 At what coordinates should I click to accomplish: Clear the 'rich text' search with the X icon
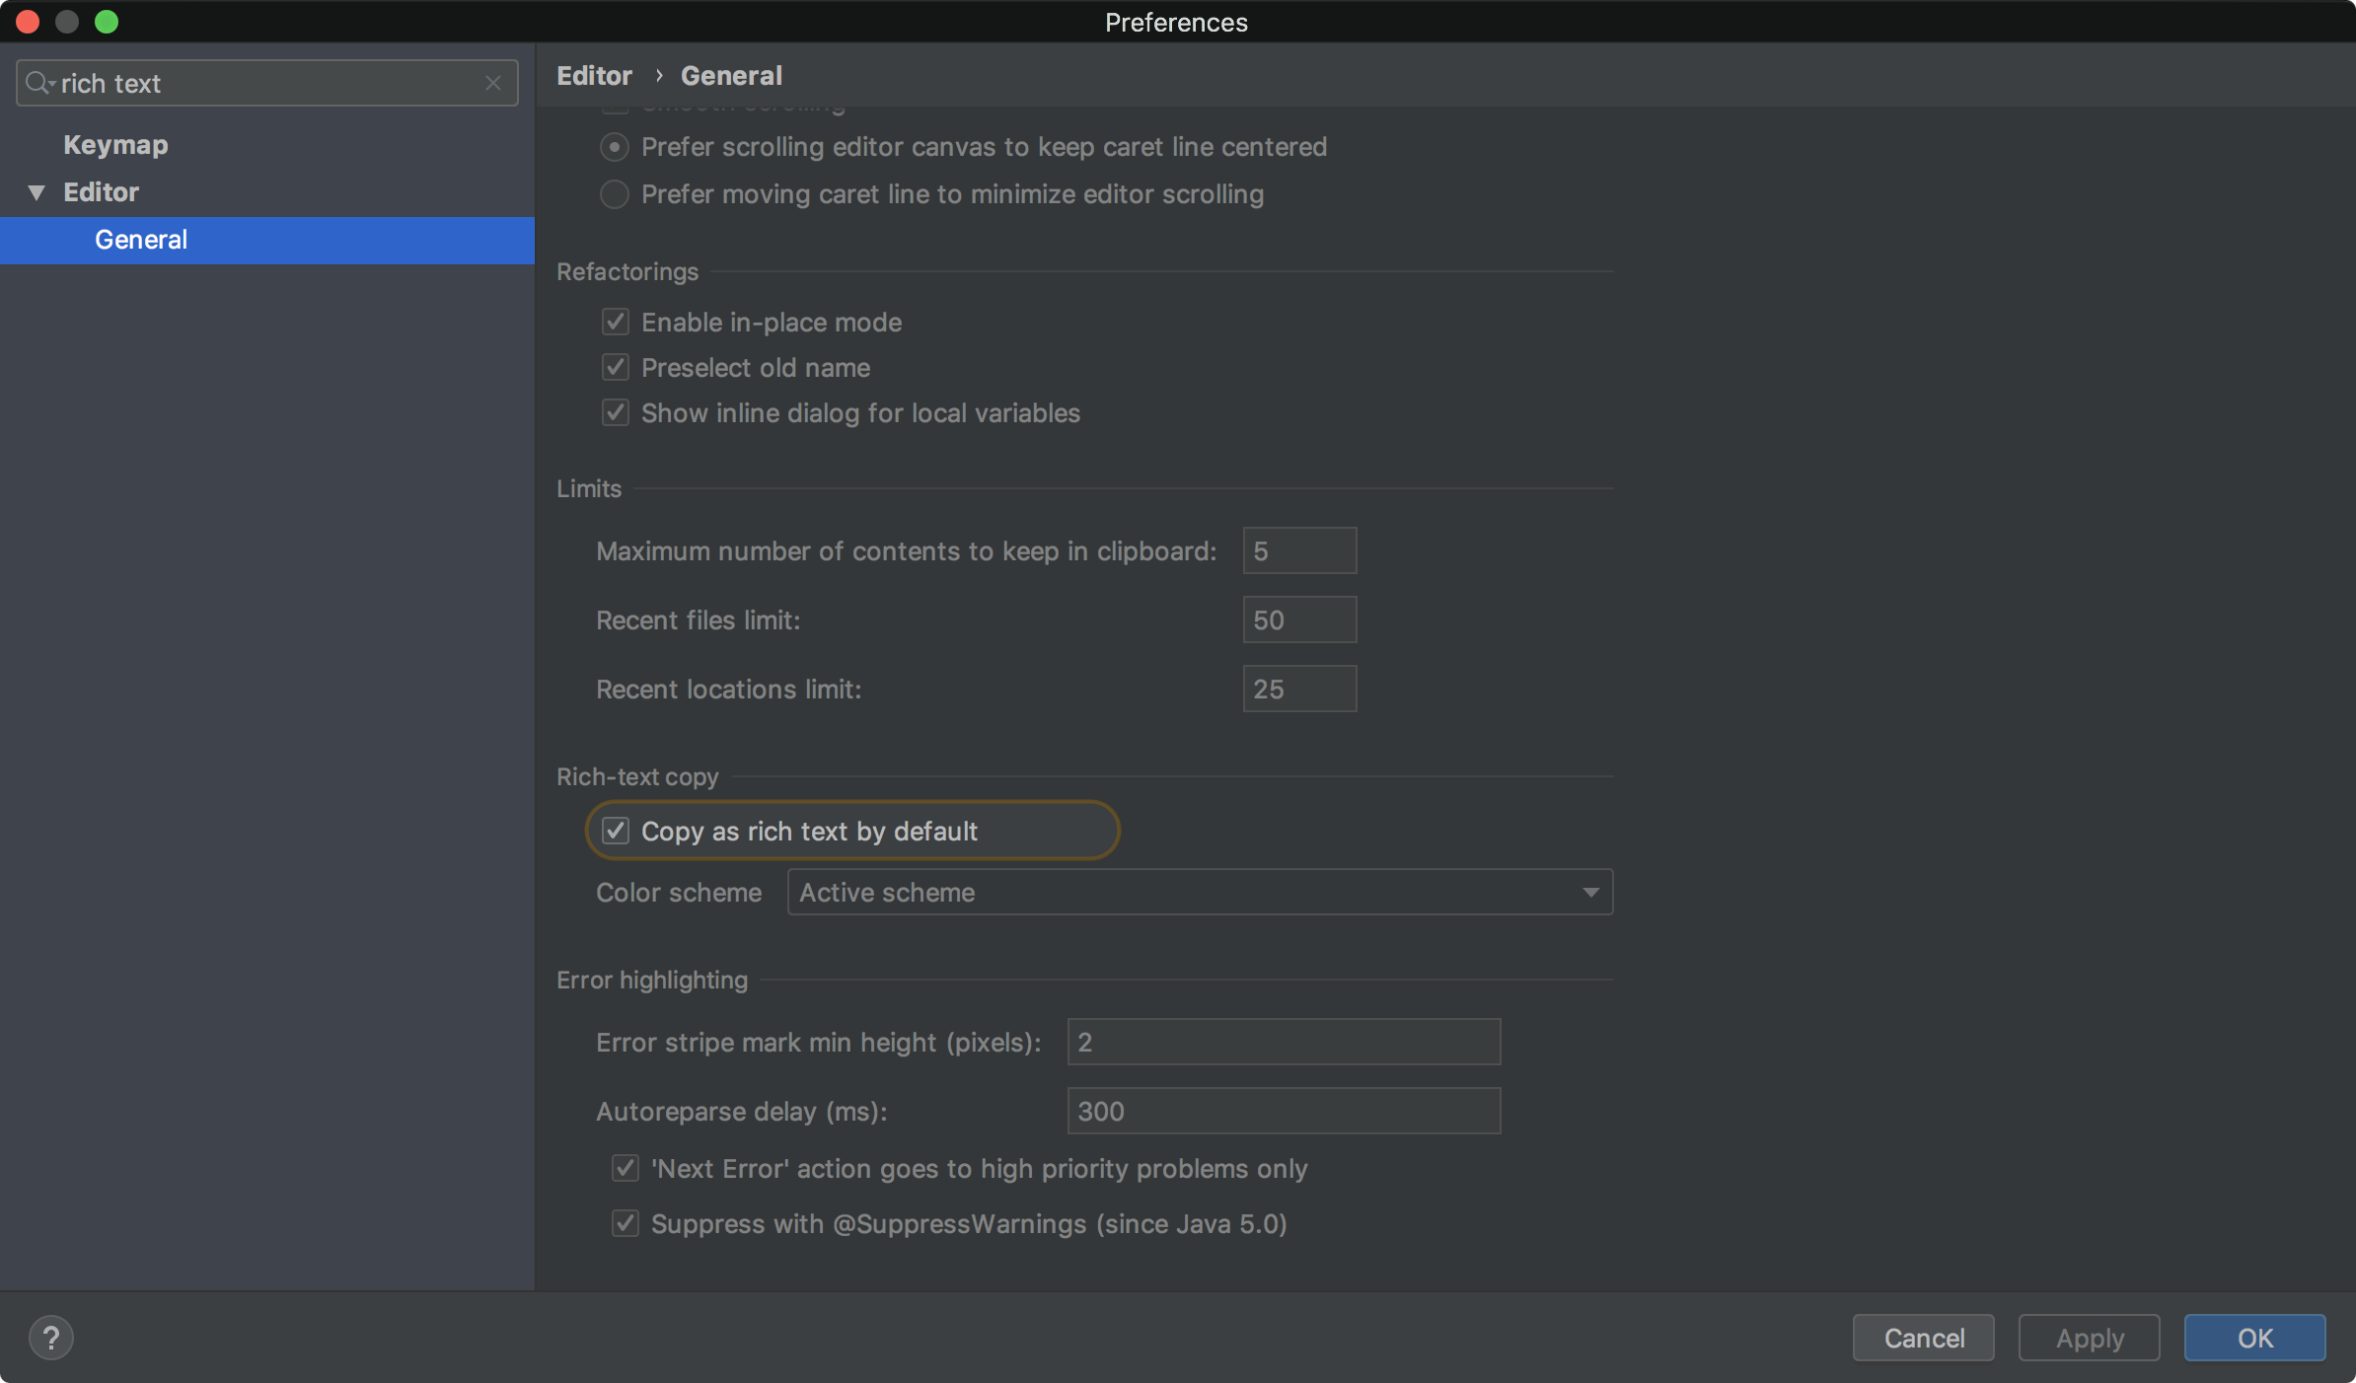click(x=493, y=83)
